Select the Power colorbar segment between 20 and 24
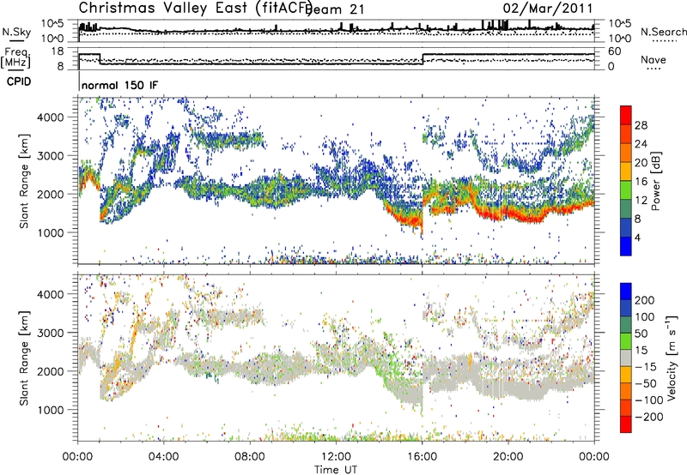Screen dimensions: 687x475 coord(626,153)
